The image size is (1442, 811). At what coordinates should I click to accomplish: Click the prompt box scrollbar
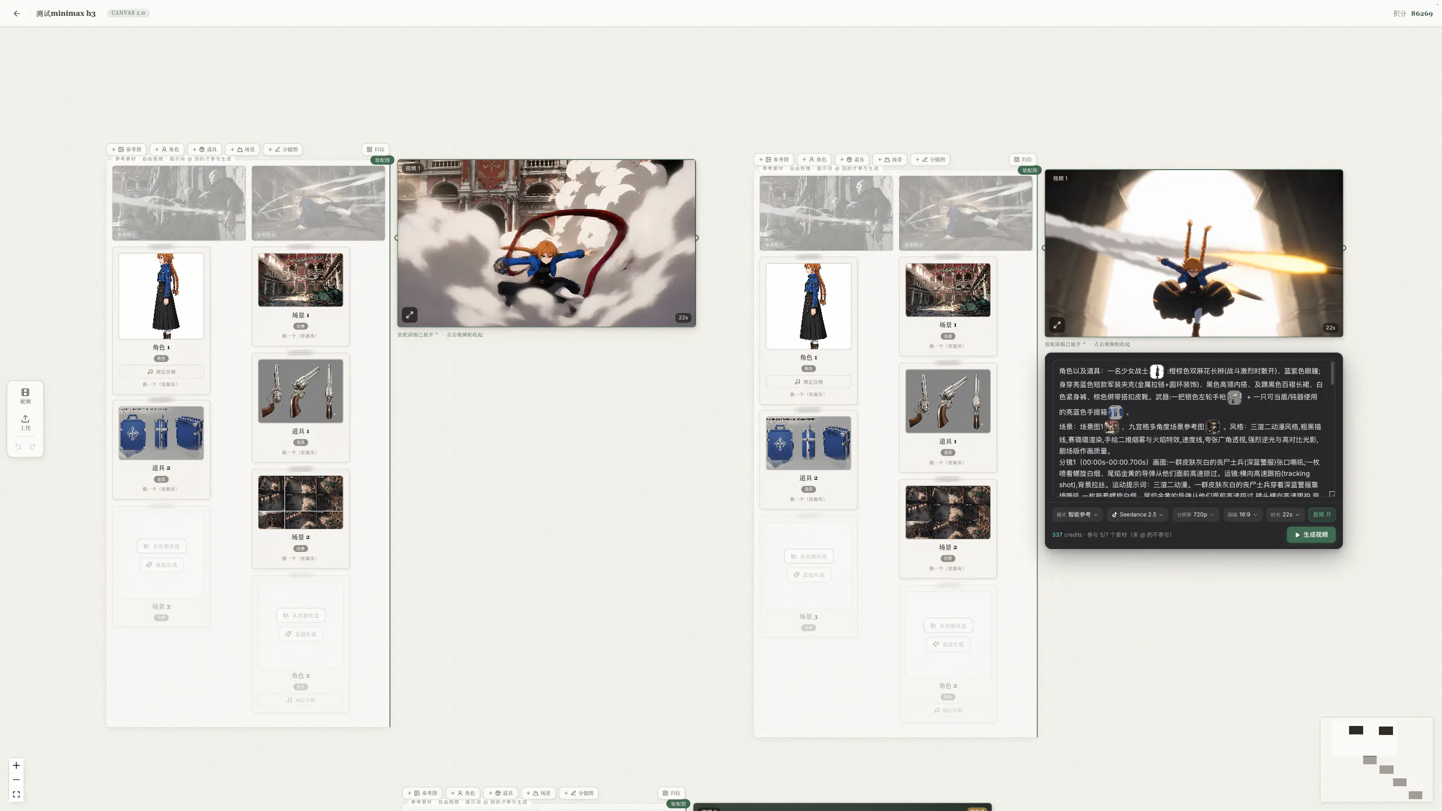(x=1332, y=373)
